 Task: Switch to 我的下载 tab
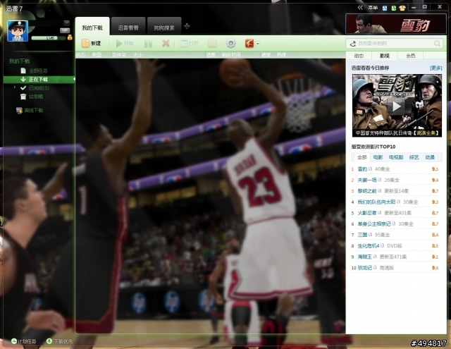[92, 27]
